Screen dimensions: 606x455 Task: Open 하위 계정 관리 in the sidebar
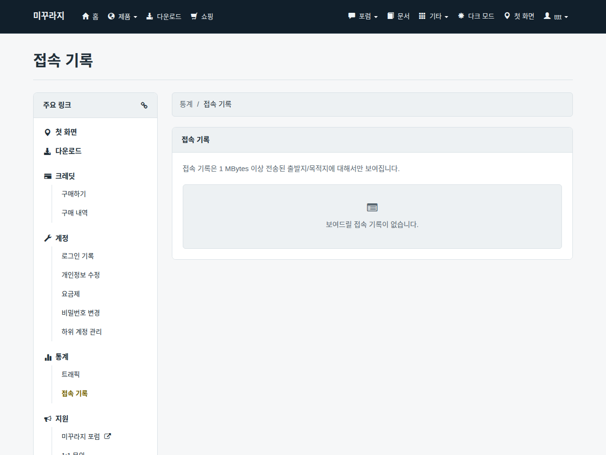pos(81,332)
